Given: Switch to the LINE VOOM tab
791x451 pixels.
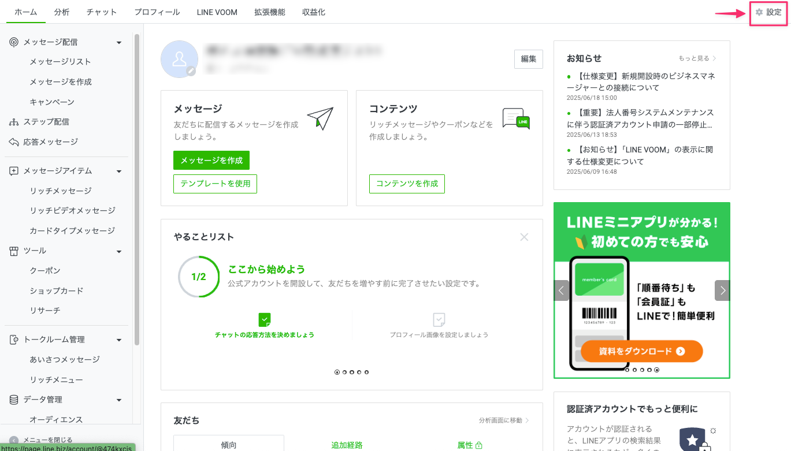Looking at the screenshot, I should point(217,12).
